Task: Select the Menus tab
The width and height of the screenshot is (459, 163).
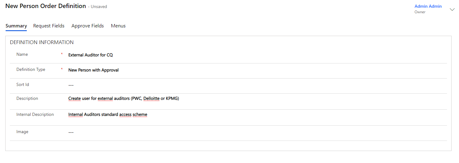Action: coord(118,26)
